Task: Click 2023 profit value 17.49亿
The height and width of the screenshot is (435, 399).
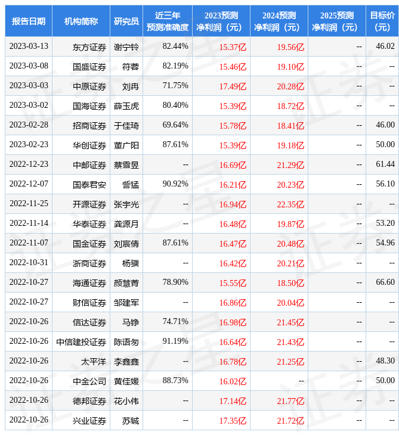Action: pyautogui.click(x=233, y=86)
